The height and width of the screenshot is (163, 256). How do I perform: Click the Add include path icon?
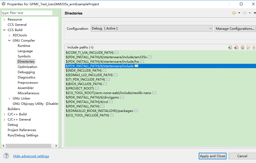point(230,47)
